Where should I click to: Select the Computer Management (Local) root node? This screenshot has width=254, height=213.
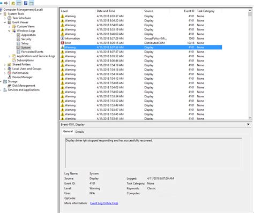[23, 10]
